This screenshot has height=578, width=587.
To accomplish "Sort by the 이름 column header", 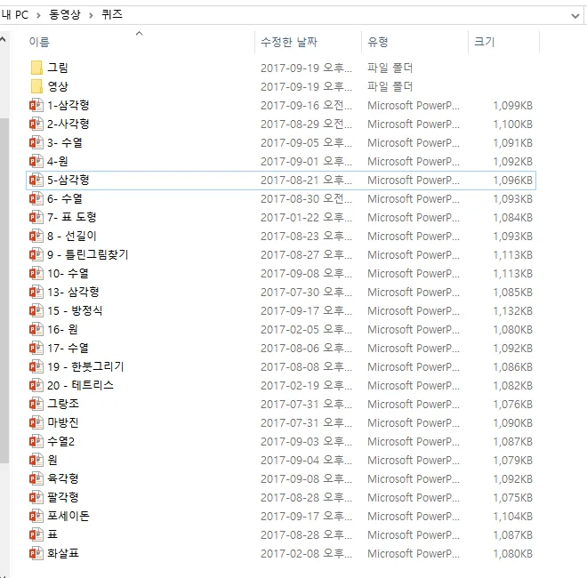I will (x=39, y=42).
